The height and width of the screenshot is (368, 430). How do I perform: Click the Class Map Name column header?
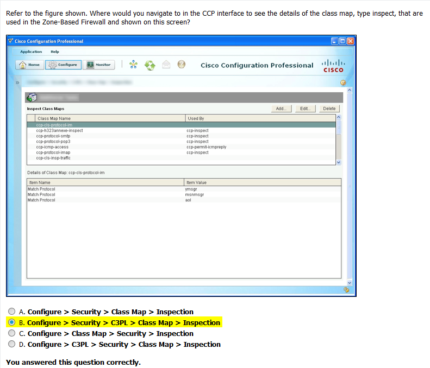(x=110, y=118)
